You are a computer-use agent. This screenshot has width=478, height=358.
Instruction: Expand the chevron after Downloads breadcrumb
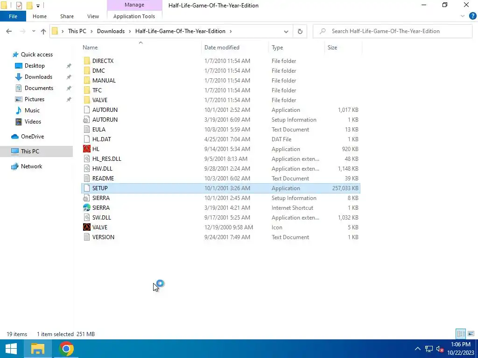[x=130, y=31]
